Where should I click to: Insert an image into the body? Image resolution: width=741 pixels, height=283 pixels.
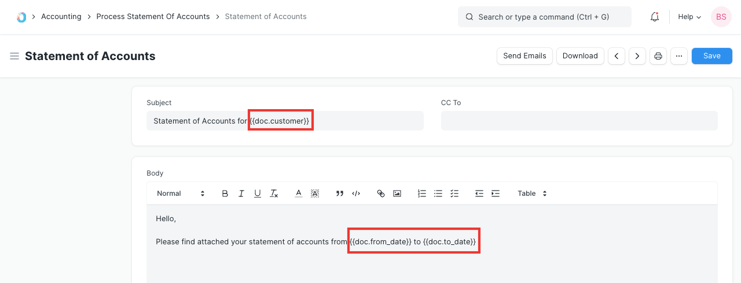[x=397, y=193]
